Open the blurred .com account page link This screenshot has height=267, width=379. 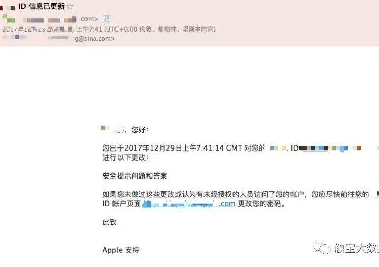(189, 204)
